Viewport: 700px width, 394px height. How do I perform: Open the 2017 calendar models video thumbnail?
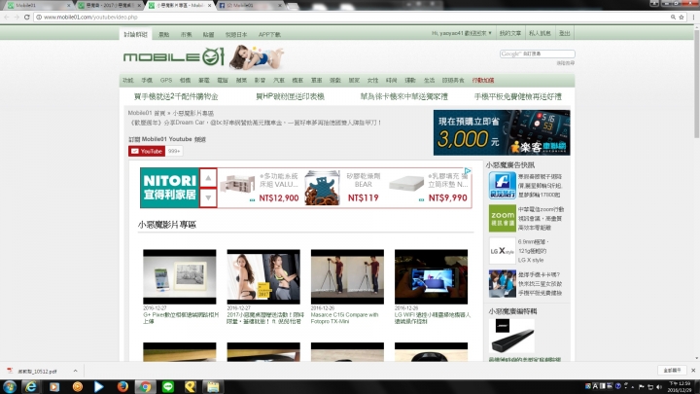[263, 276]
